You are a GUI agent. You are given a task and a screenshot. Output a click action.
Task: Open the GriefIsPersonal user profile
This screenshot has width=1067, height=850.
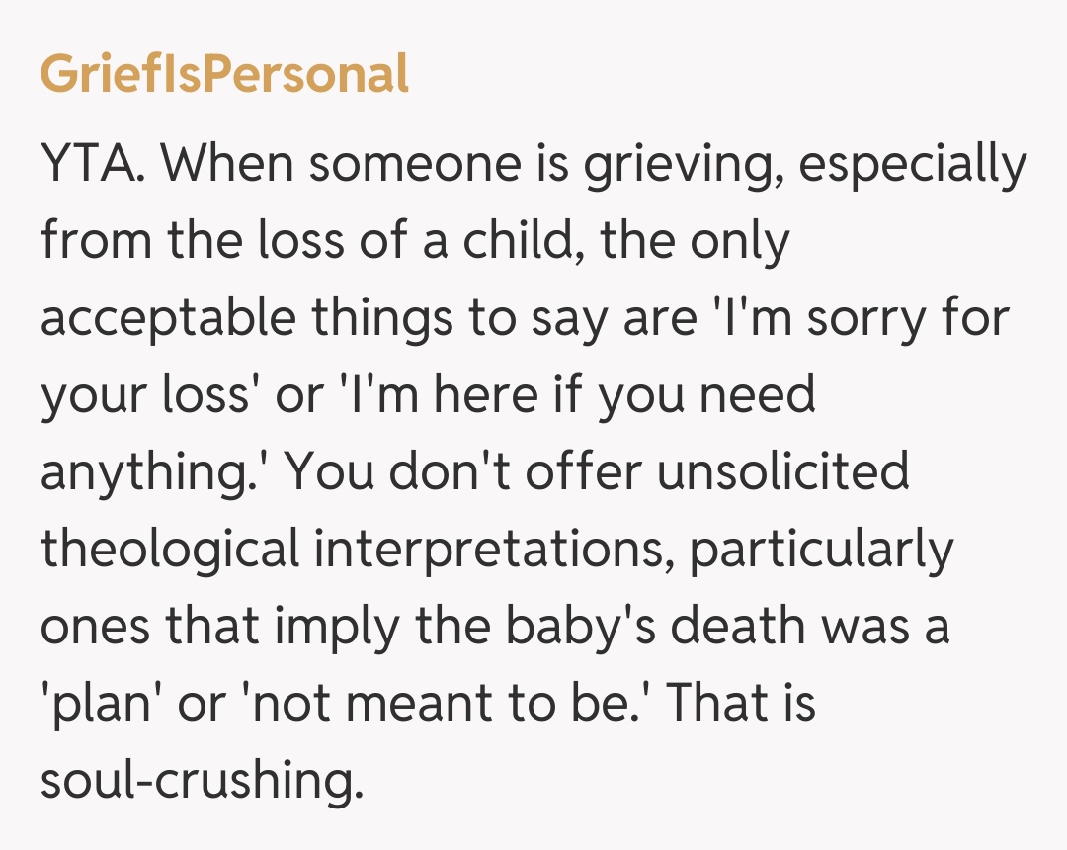click(224, 75)
